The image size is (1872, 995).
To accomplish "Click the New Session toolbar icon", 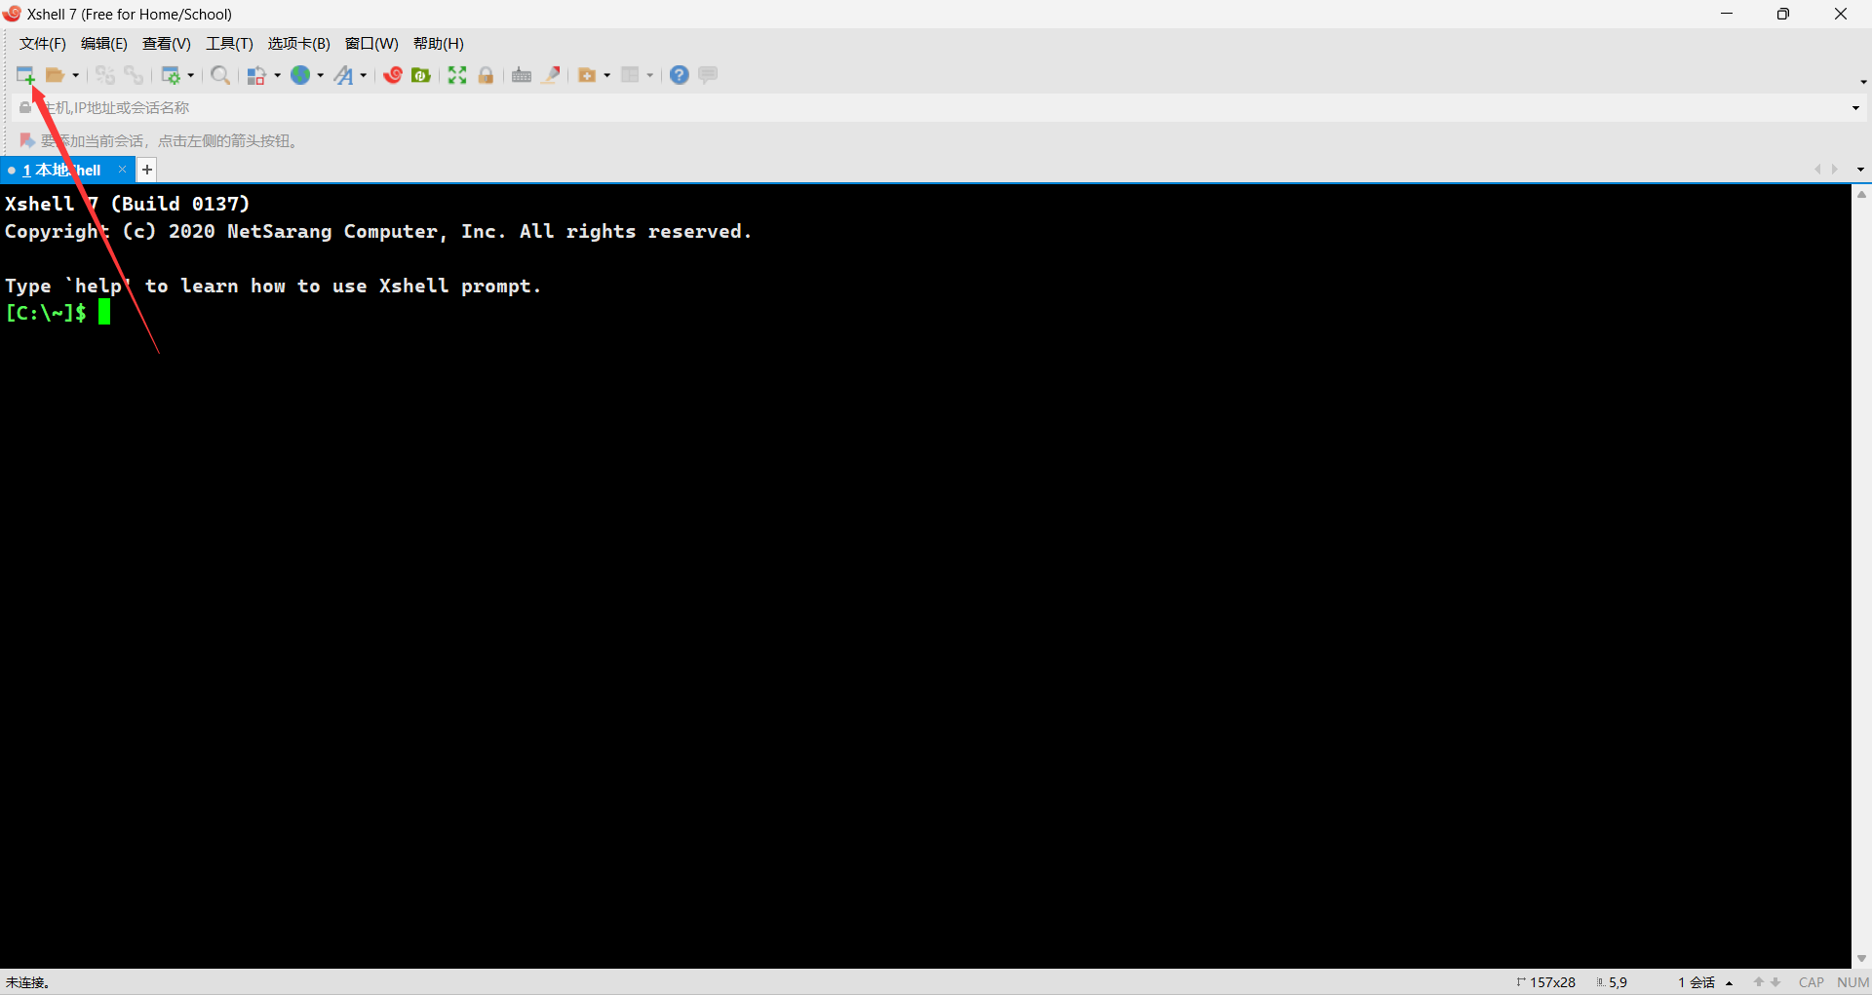I will (25, 75).
